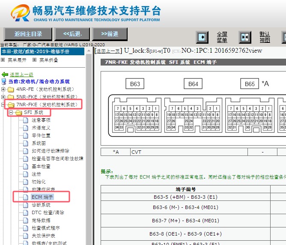This screenshot has width=286, height=245.
Task: Collapse the 7NR-FKE tree node
Action: tap(3, 105)
